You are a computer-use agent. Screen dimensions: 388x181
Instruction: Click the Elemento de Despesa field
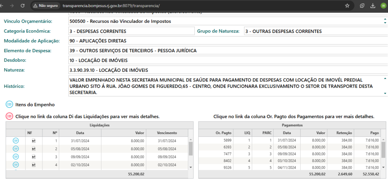point(228,51)
